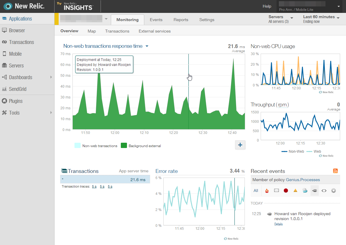The image size is (346, 245).
Task: Try New Relic Insights
Action: click(x=76, y=6)
